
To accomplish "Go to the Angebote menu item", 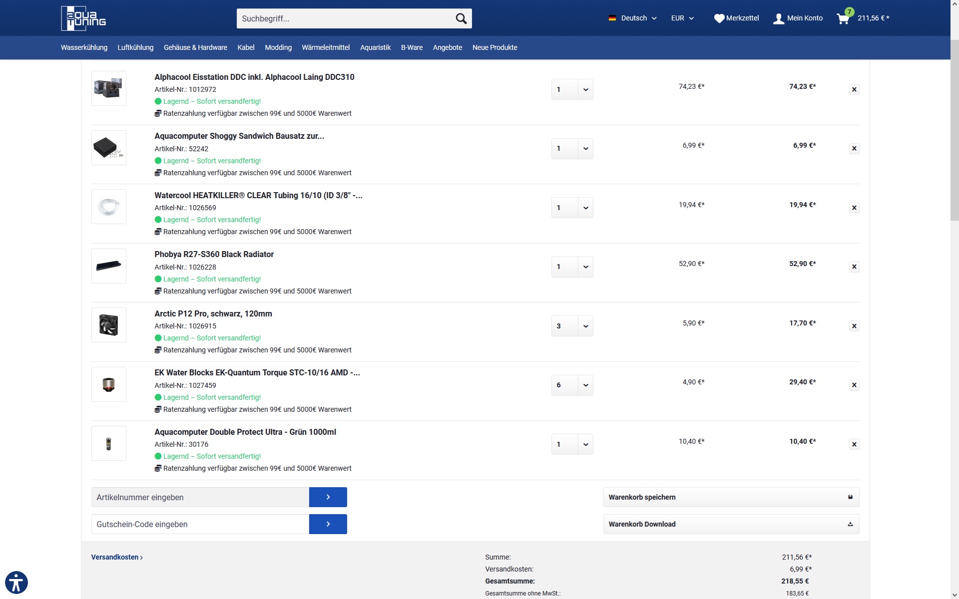I will click(447, 47).
